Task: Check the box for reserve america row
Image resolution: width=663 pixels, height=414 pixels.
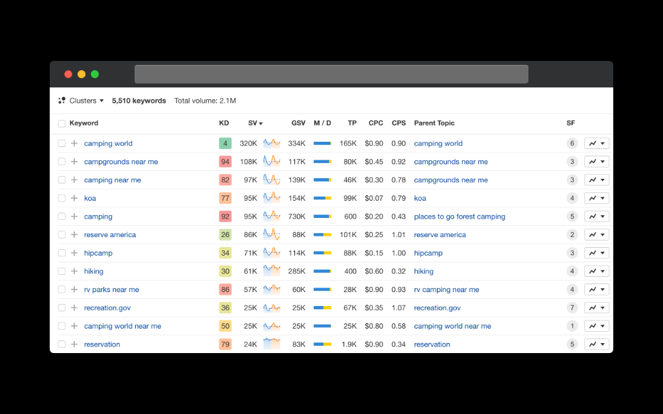Action: pyautogui.click(x=62, y=234)
